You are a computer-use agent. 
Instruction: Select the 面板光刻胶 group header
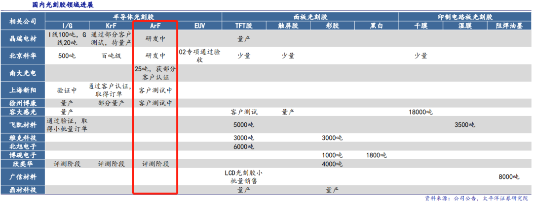click(310, 17)
